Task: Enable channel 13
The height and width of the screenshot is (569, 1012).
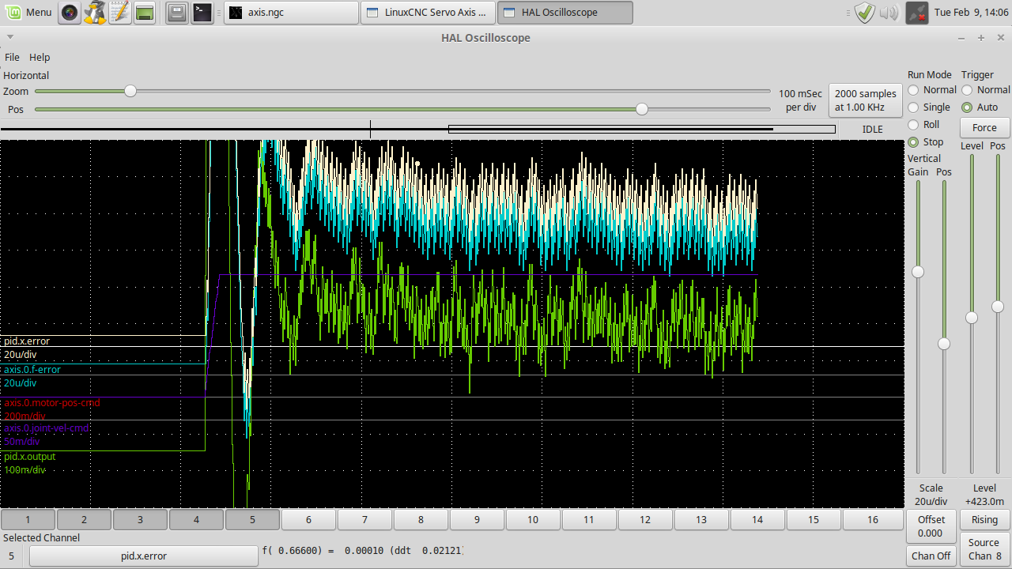Action: pyautogui.click(x=701, y=519)
